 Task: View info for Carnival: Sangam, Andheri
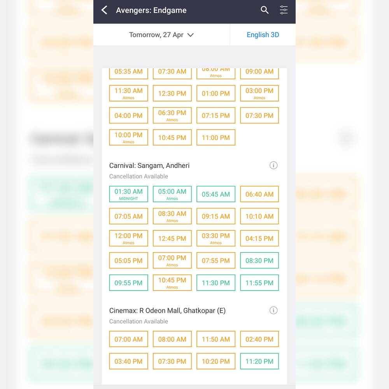pyautogui.click(x=273, y=165)
